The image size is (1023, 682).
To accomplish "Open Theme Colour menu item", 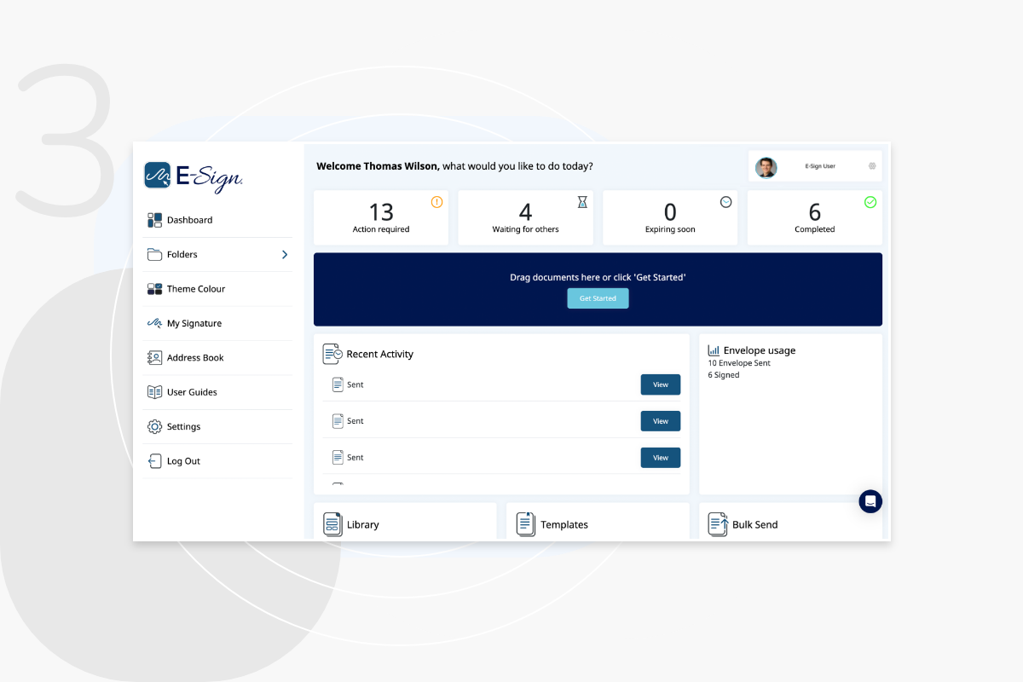I will [217, 289].
